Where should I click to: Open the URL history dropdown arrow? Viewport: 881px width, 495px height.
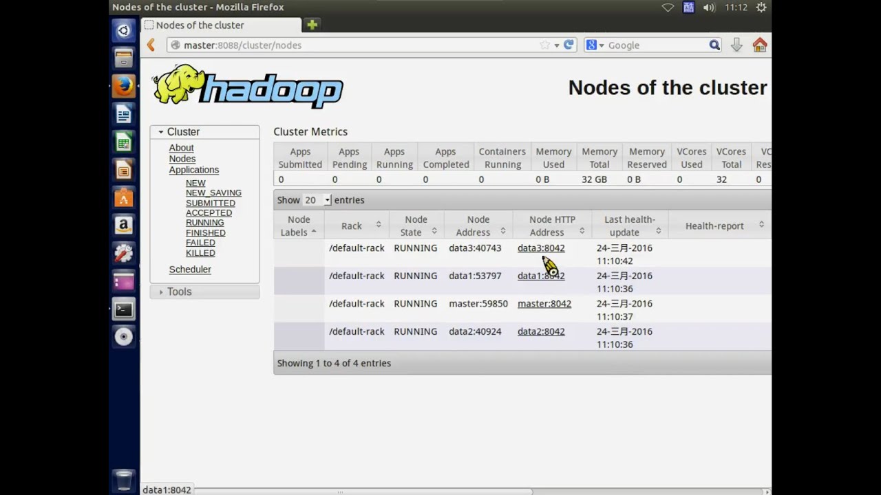(x=557, y=45)
